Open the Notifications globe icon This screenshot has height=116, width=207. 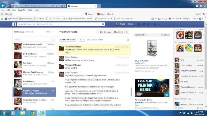[148, 24]
